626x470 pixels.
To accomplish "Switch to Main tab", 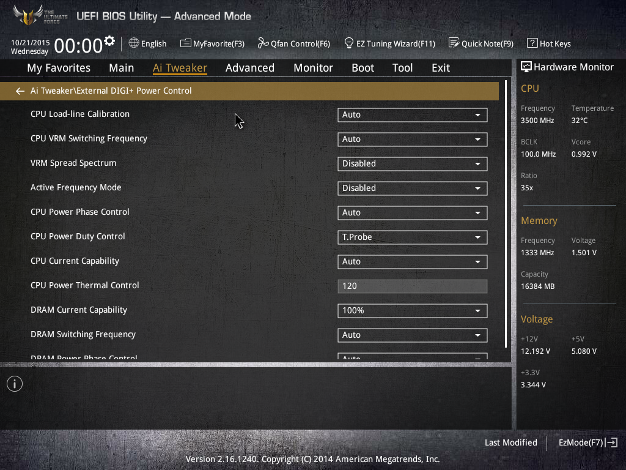I will pos(122,67).
